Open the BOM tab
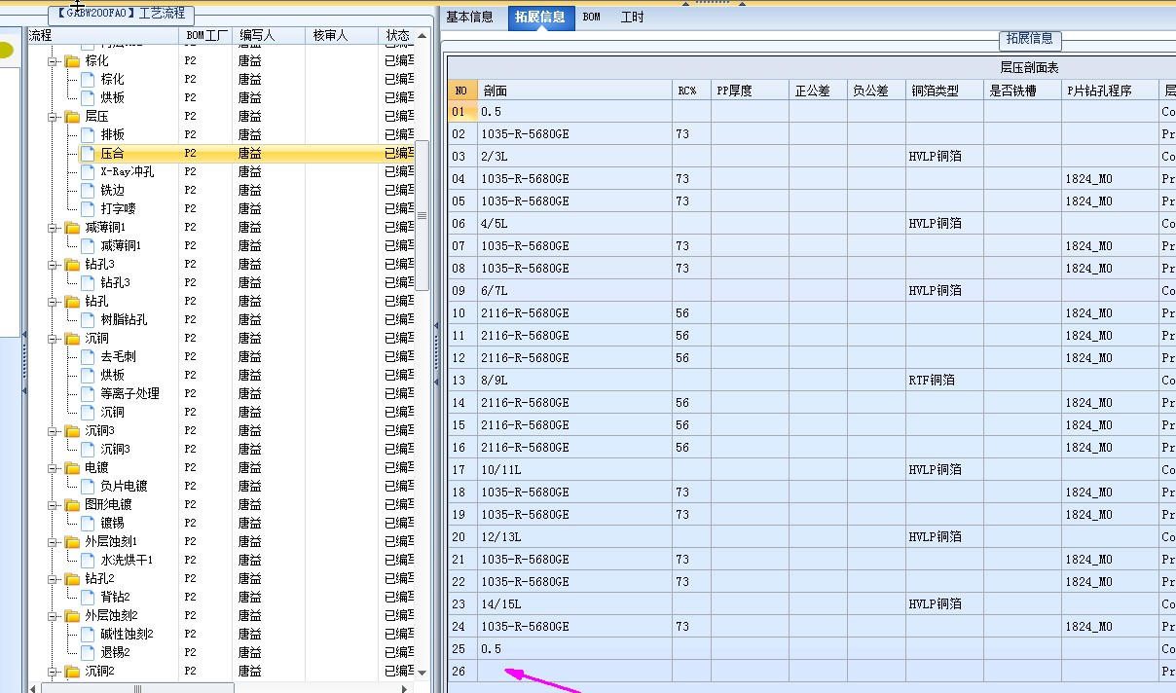 [x=592, y=17]
